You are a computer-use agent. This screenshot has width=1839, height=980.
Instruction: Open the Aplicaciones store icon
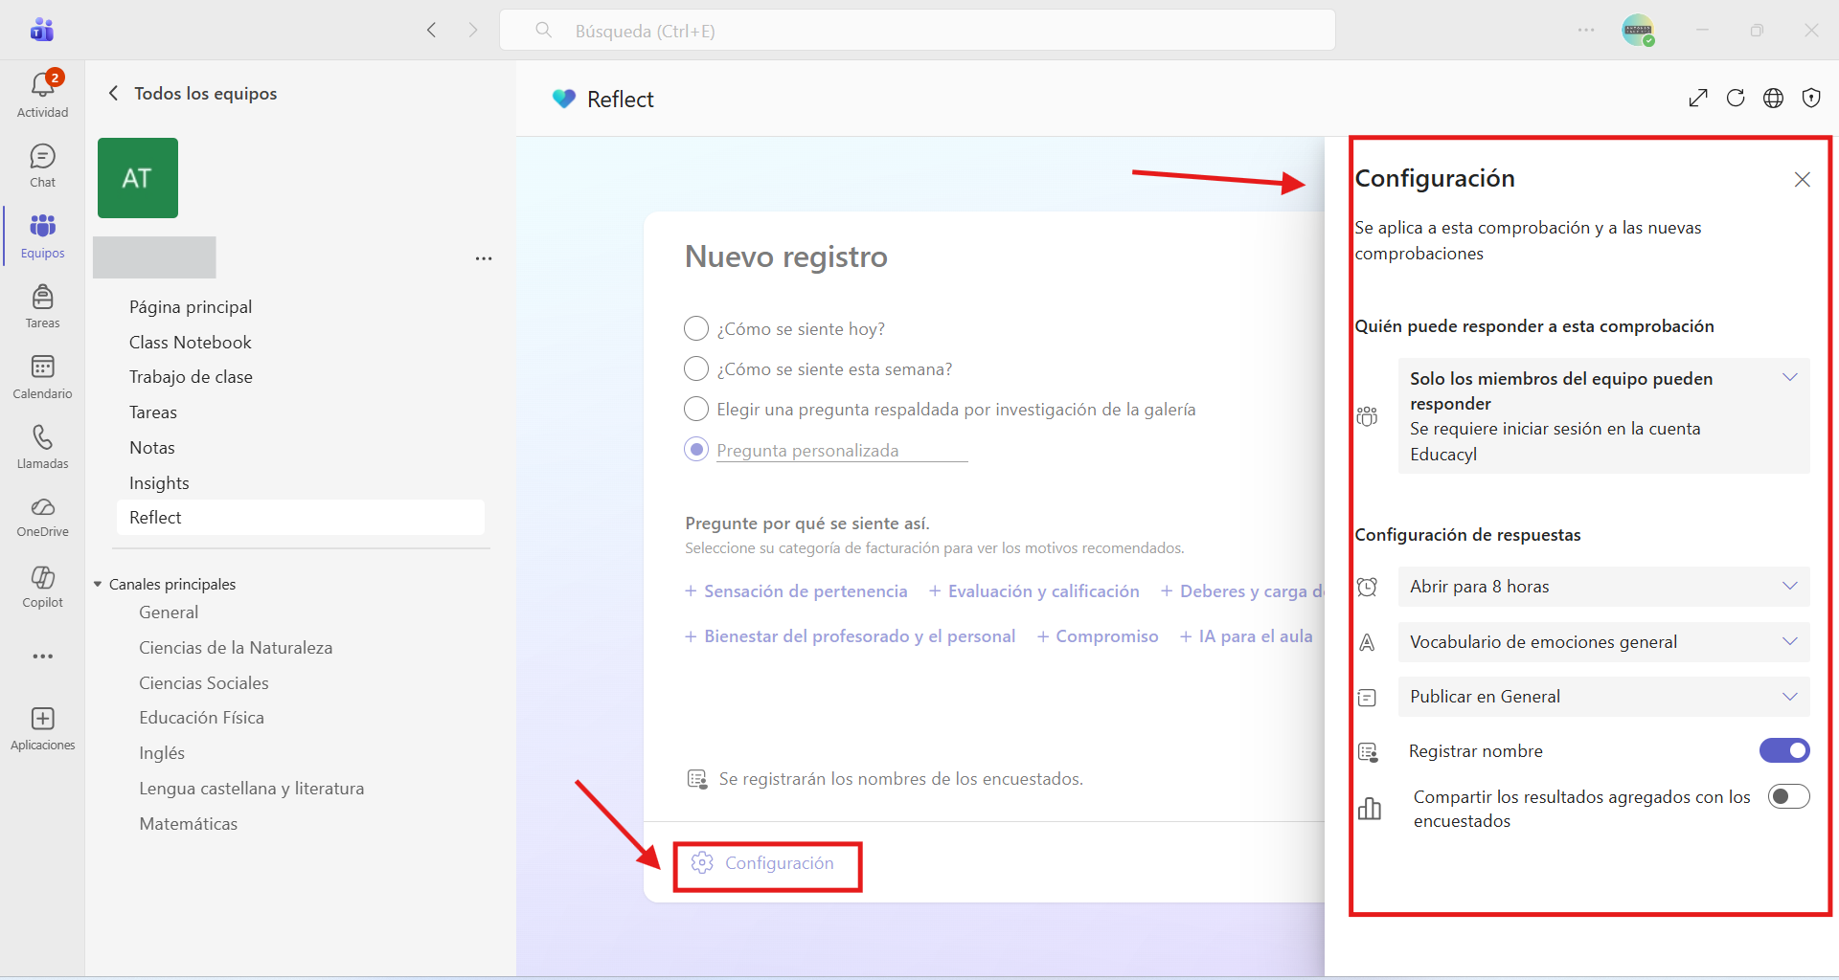click(42, 728)
